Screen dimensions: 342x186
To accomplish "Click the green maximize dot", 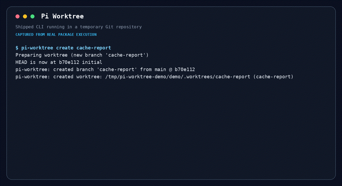I will tap(33, 17).
